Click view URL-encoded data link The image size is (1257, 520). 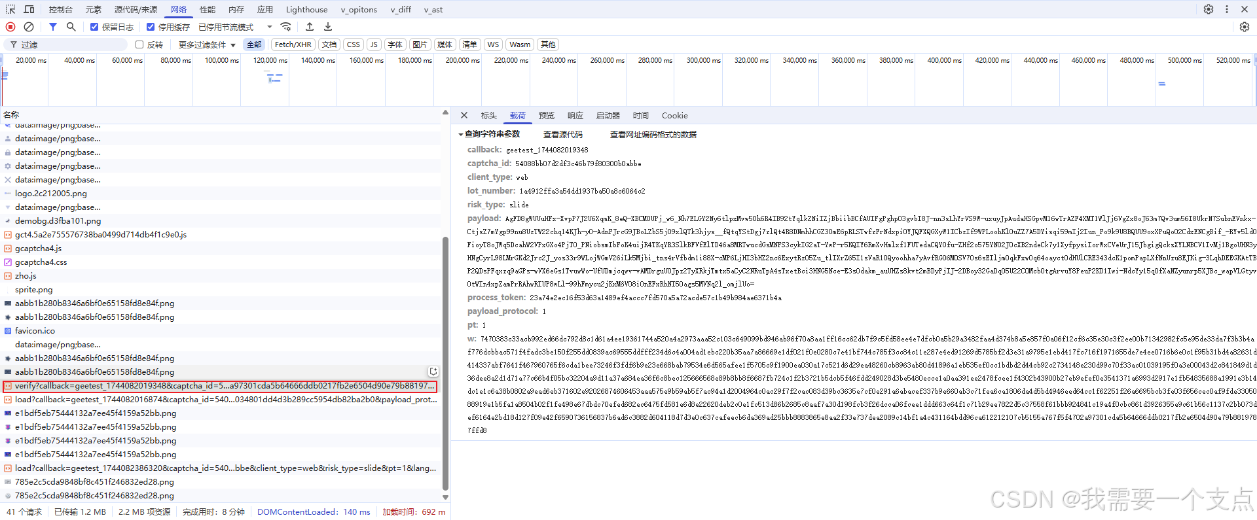point(653,134)
